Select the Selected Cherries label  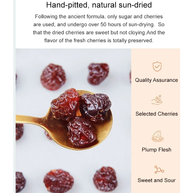pos(157,114)
